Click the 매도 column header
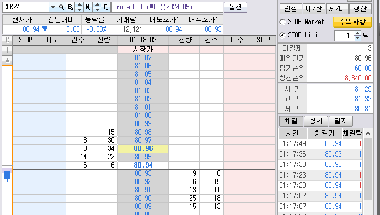The width and height of the screenshot is (380, 215). click(52, 40)
